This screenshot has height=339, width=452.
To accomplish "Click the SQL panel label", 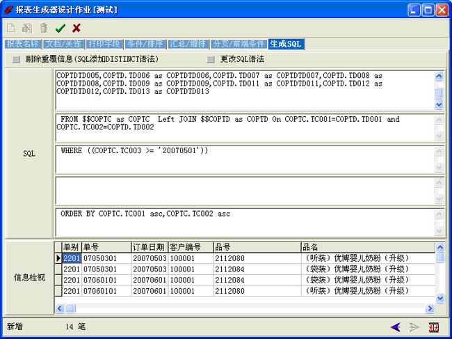I will tap(29, 153).
